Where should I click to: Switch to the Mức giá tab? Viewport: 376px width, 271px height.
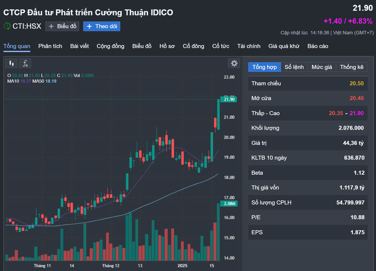[322, 67]
